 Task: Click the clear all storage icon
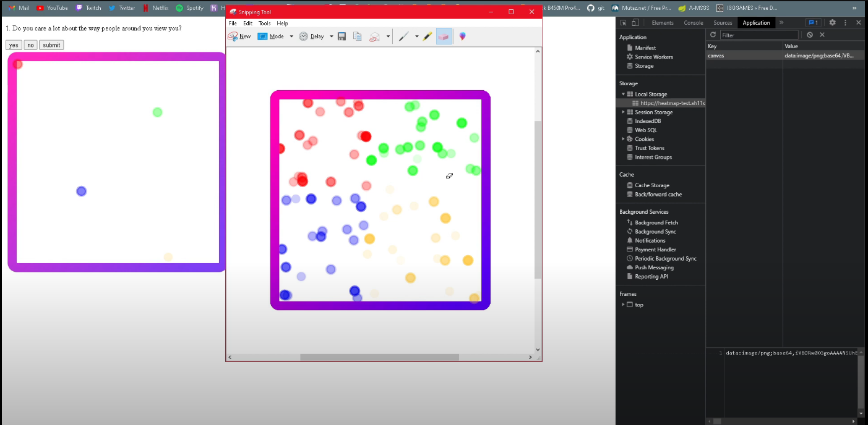[809, 35]
